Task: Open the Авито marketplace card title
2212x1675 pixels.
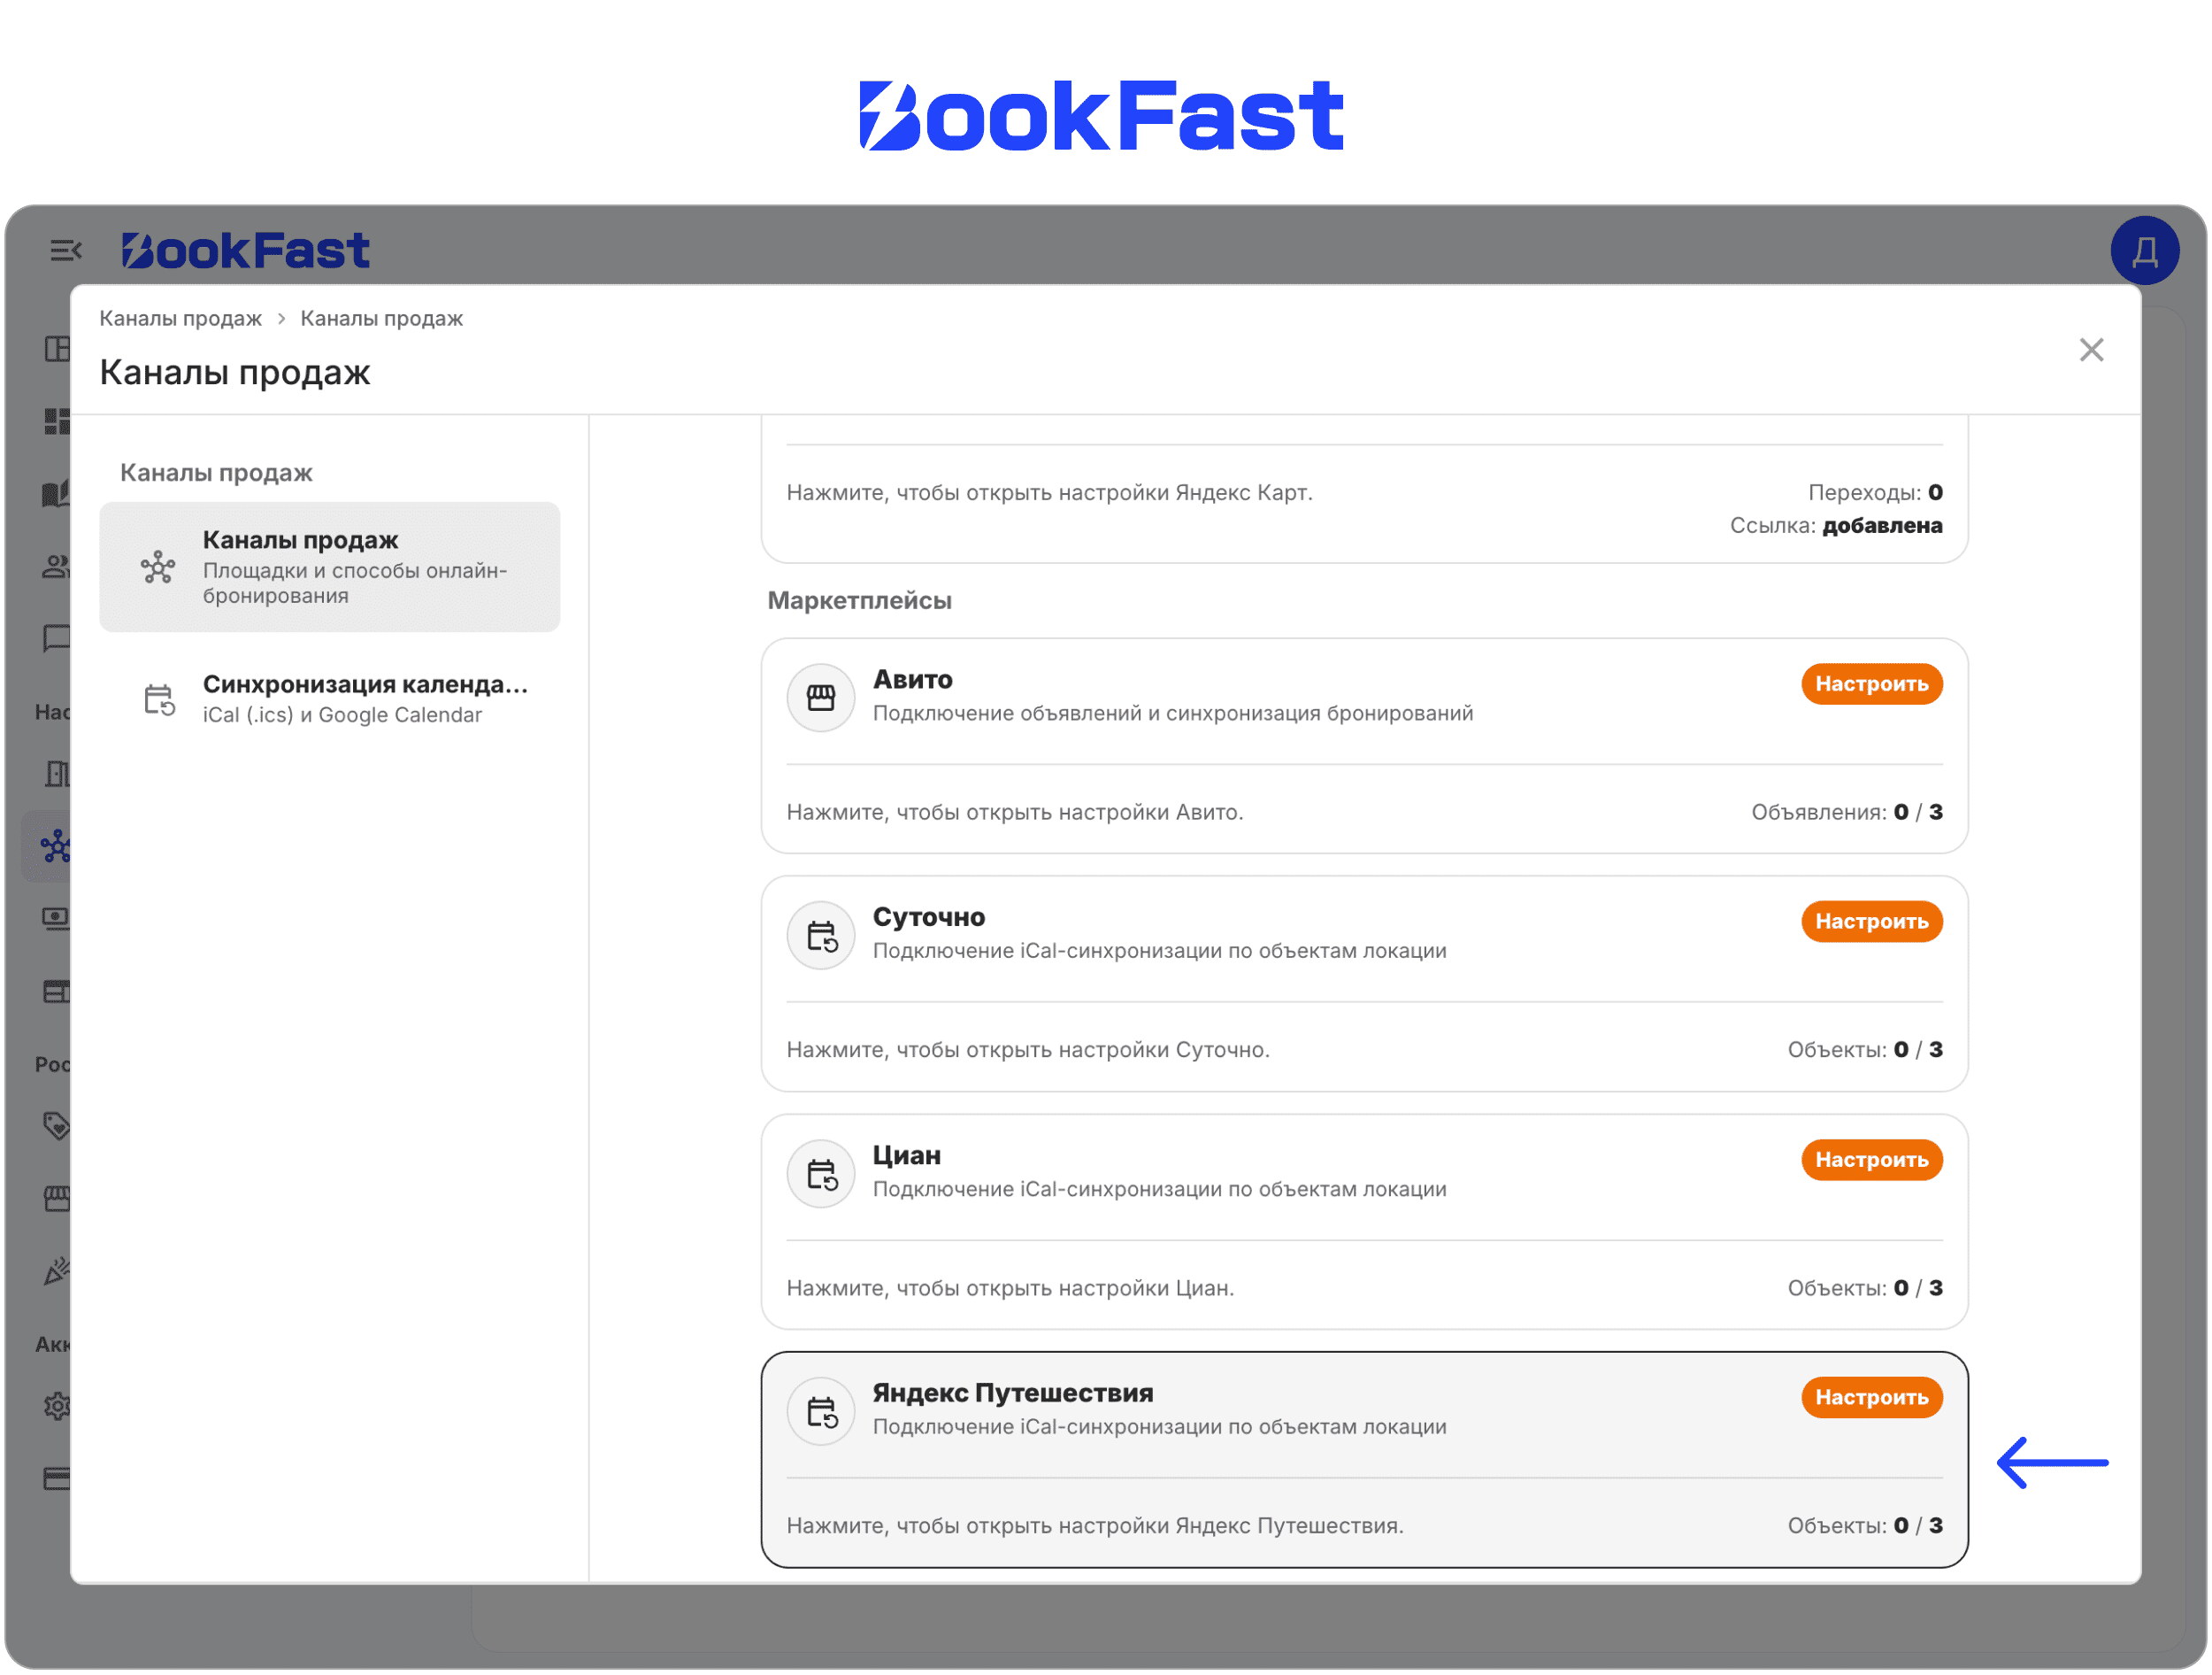Action: [912, 679]
